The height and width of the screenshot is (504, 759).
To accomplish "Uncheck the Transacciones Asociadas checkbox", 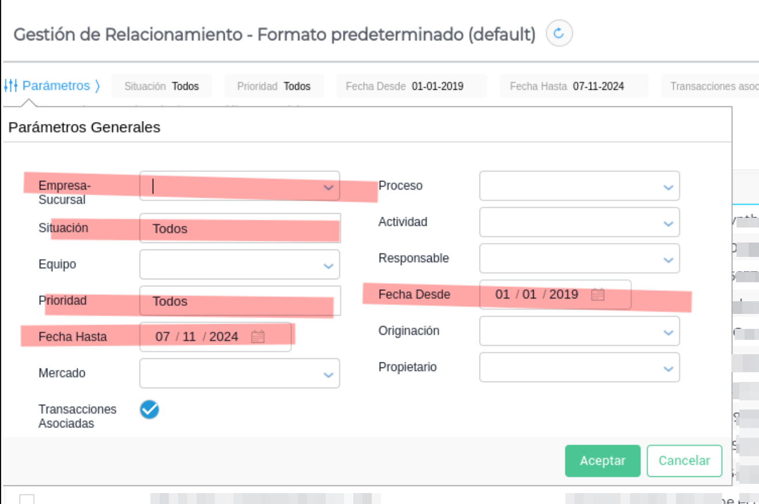I will click(149, 410).
